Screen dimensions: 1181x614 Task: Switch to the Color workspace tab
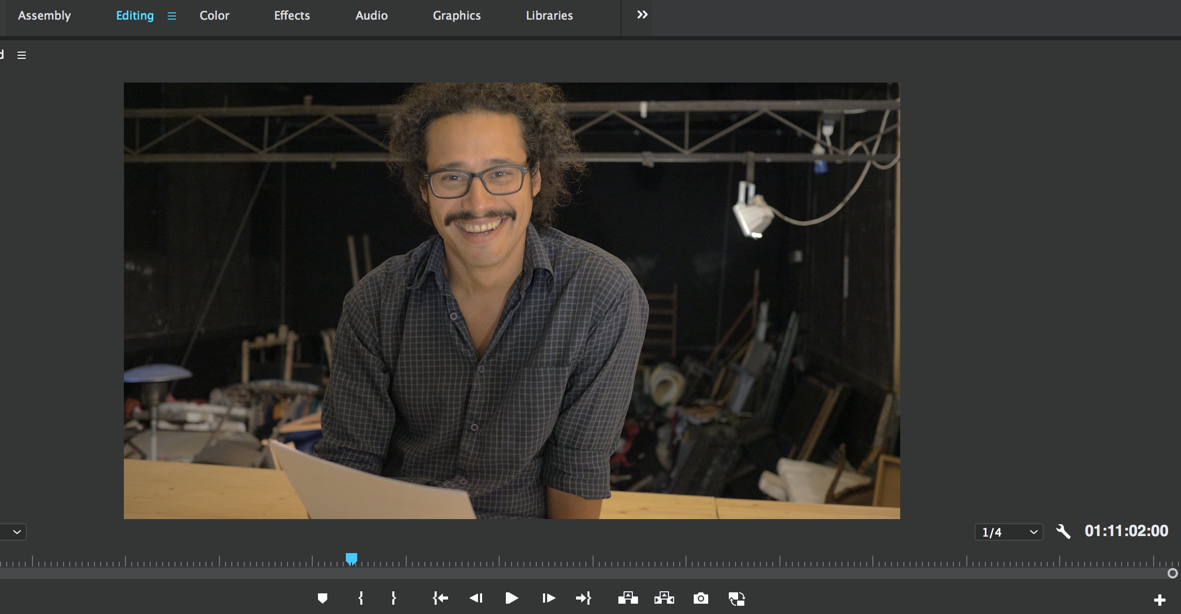[x=214, y=15]
